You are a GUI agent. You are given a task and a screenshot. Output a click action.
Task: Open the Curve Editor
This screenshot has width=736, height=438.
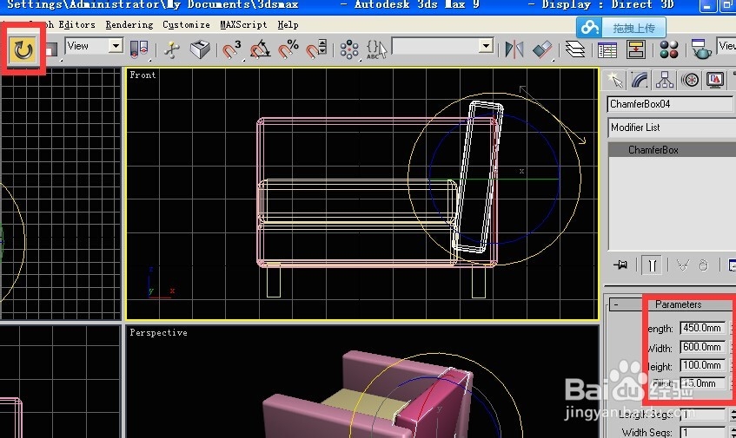(607, 49)
